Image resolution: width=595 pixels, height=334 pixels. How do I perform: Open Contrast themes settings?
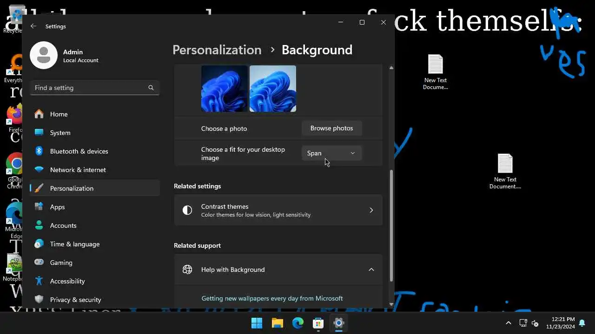pos(278,210)
